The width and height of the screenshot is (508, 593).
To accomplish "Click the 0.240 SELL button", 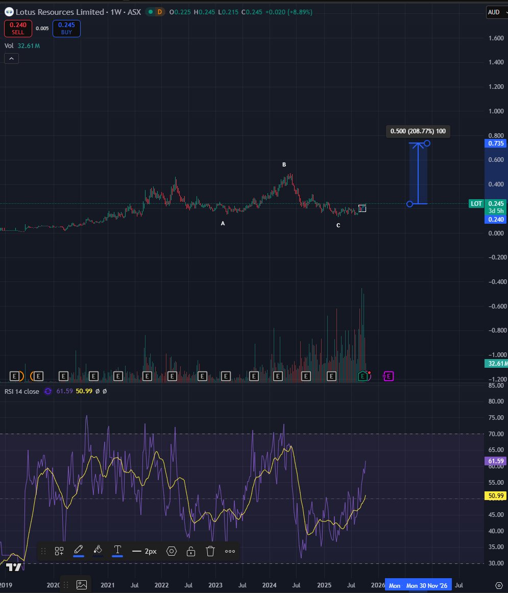I will [x=18, y=29].
